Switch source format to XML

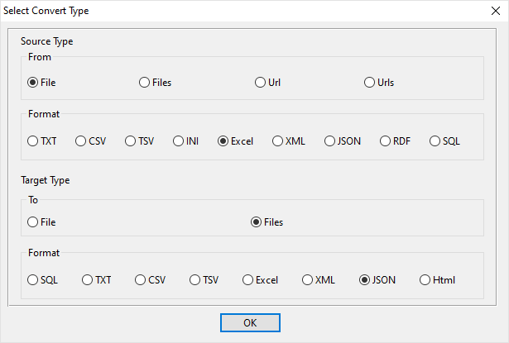click(x=278, y=141)
